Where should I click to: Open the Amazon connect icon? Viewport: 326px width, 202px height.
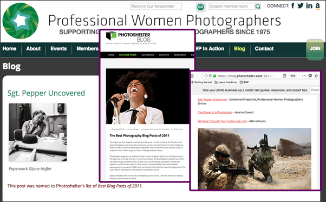(317, 6)
